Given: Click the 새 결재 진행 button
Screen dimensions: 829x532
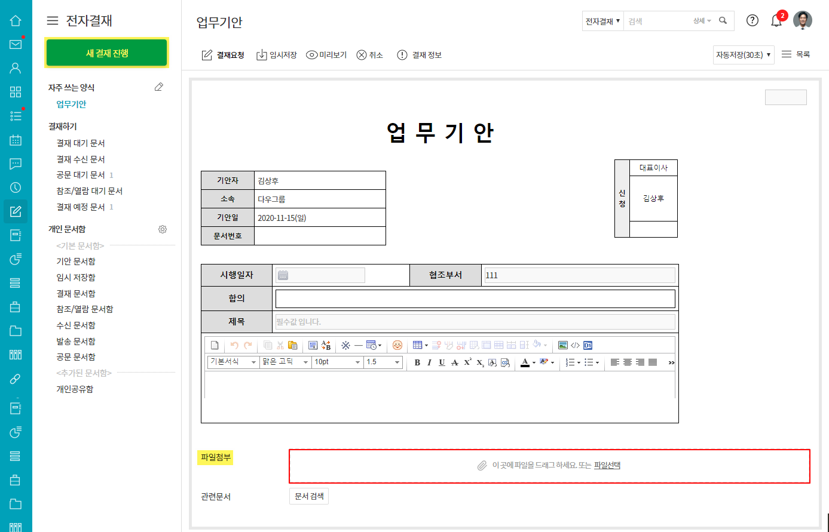Looking at the screenshot, I should pos(107,53).
